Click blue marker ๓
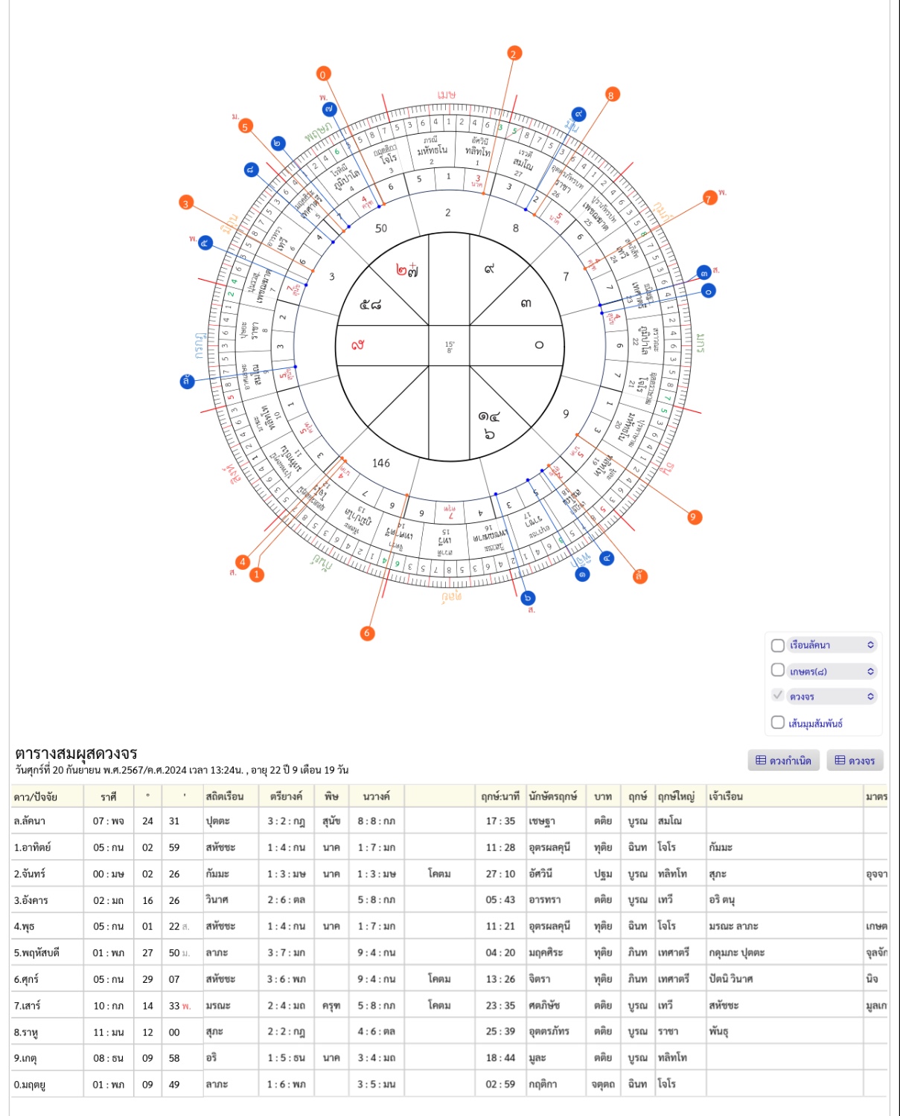 click(703, 273)
